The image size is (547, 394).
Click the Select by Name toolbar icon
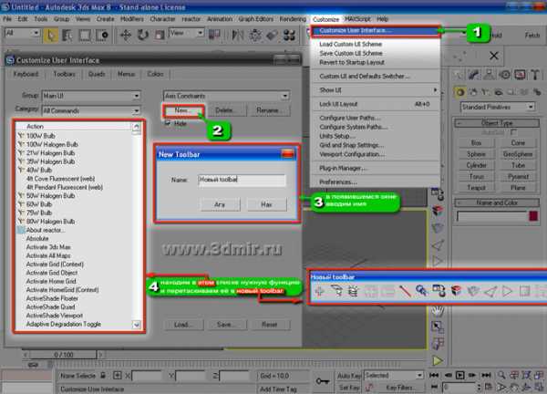click(67, 36)
